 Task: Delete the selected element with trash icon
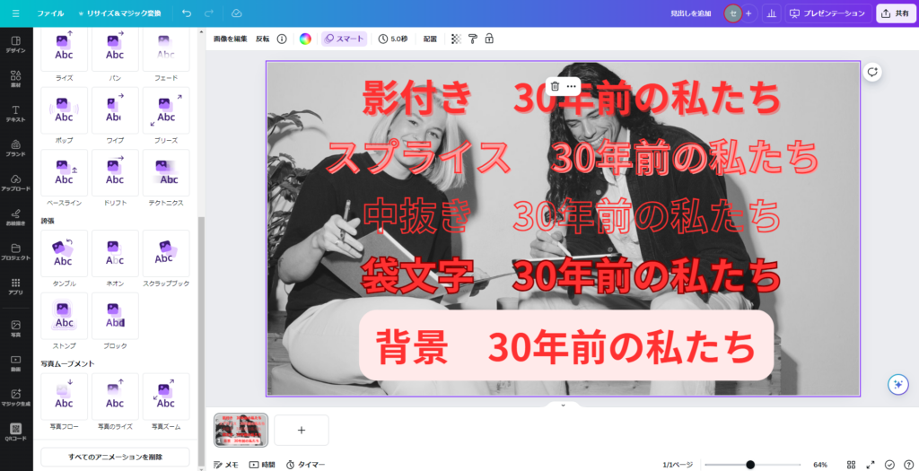click(555, 86)
